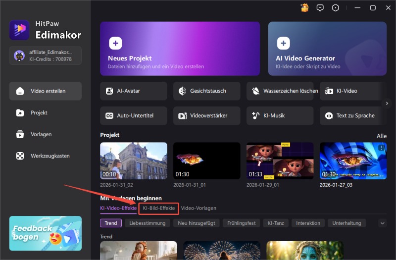This screenshot has width=396, height=260.
Task: Open the 2026-01-31_02 project thumbnail
Action: click(x=133, y=160)
